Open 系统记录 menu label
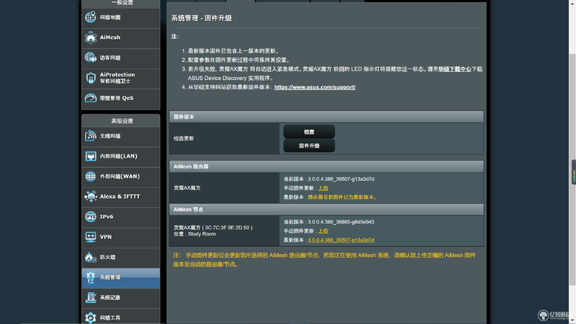 110,297
